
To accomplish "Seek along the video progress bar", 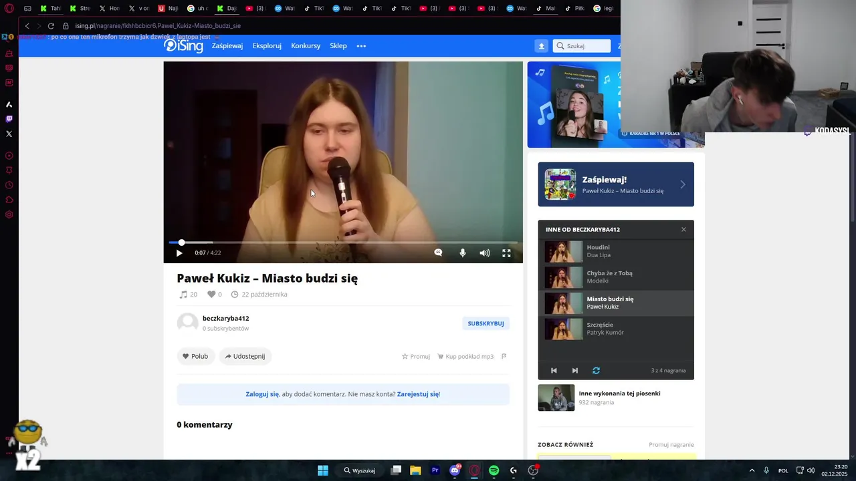I will pos(343,243).
